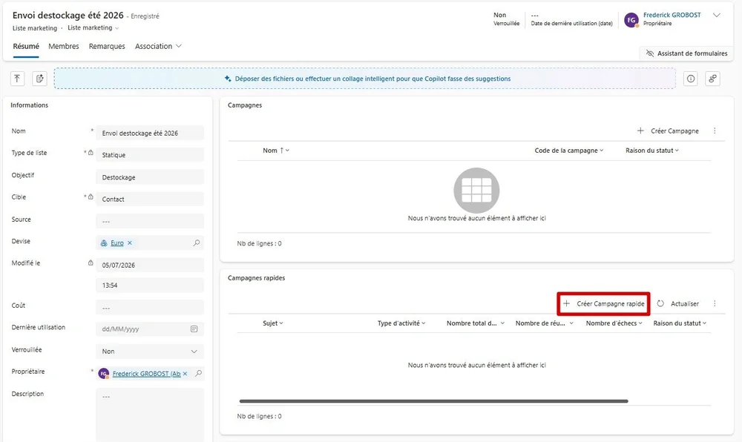This screenshot has height=442, width=742.
Task: Open the Liste marketing form selector dropdown
Action: [x=93, y=28]
